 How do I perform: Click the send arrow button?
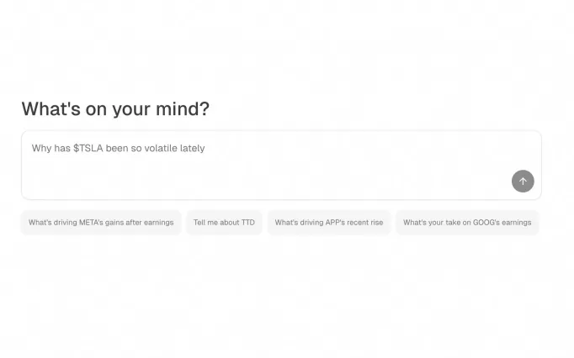(523, 182)
